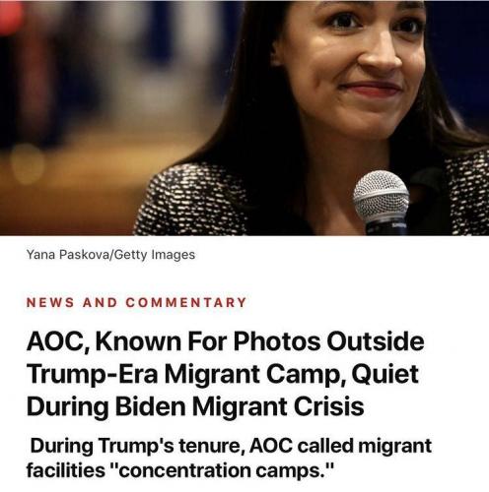Click the word "COMMENTARY" in the red label
The height and width of the screenshot is (492, 489).
coord(186,302)
